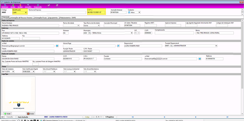Viewport: 244px width, 121px height.
Task: Click the Excluir logo button
Action: pos(31,114)
